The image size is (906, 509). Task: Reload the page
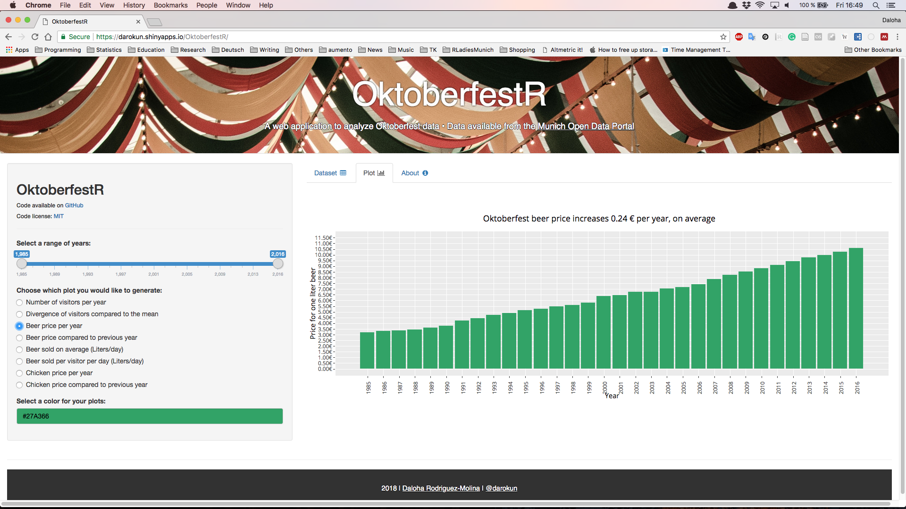[x=35, y=37]
